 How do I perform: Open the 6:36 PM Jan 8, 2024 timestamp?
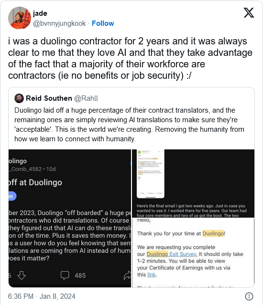pos(42,296)
